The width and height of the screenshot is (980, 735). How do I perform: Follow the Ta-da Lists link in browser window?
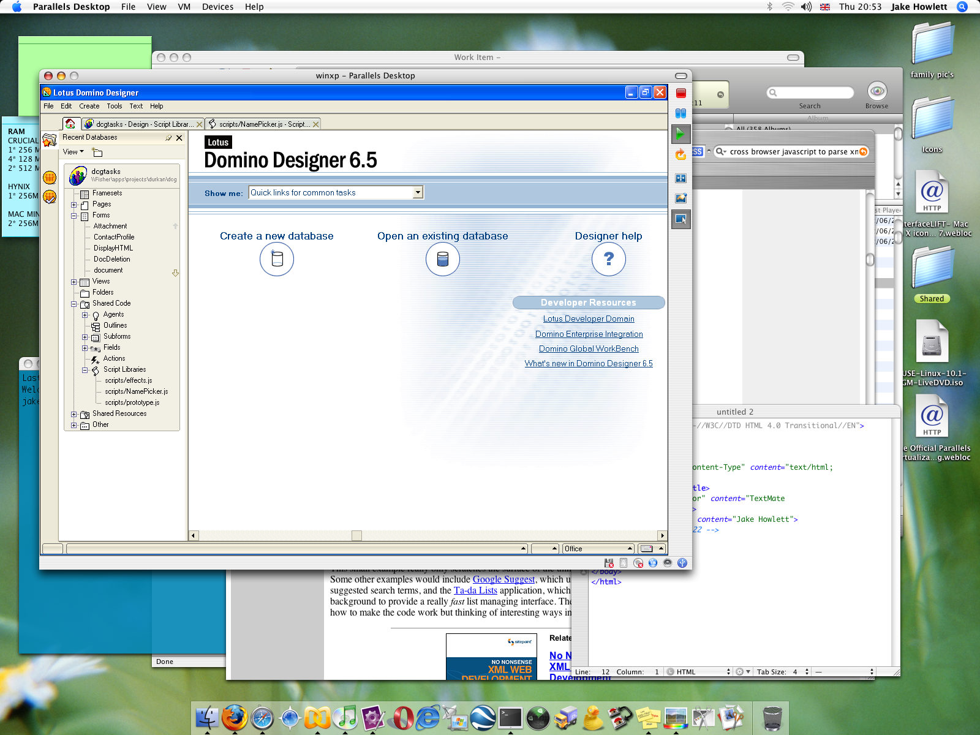(x=475, y=590)
